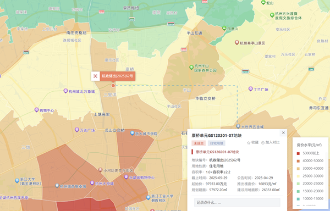
Task: Click the 15000-20000 green legend swatch
Action: [298, 191]
